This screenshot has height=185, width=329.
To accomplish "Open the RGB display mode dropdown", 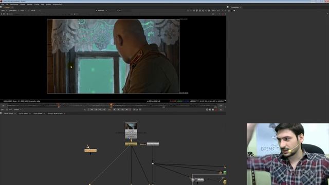I will coord(23,10).
